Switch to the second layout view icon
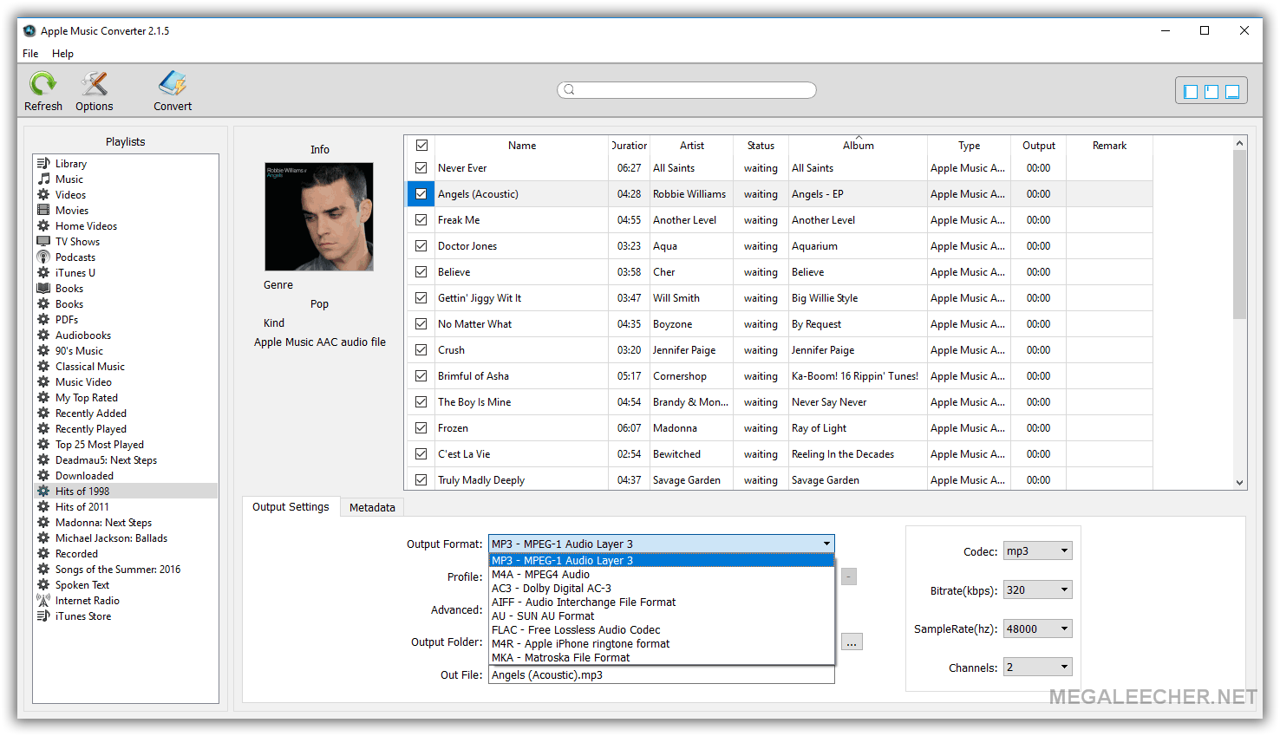Viewport: 1280px width, 736px height. coord(1211,91)
